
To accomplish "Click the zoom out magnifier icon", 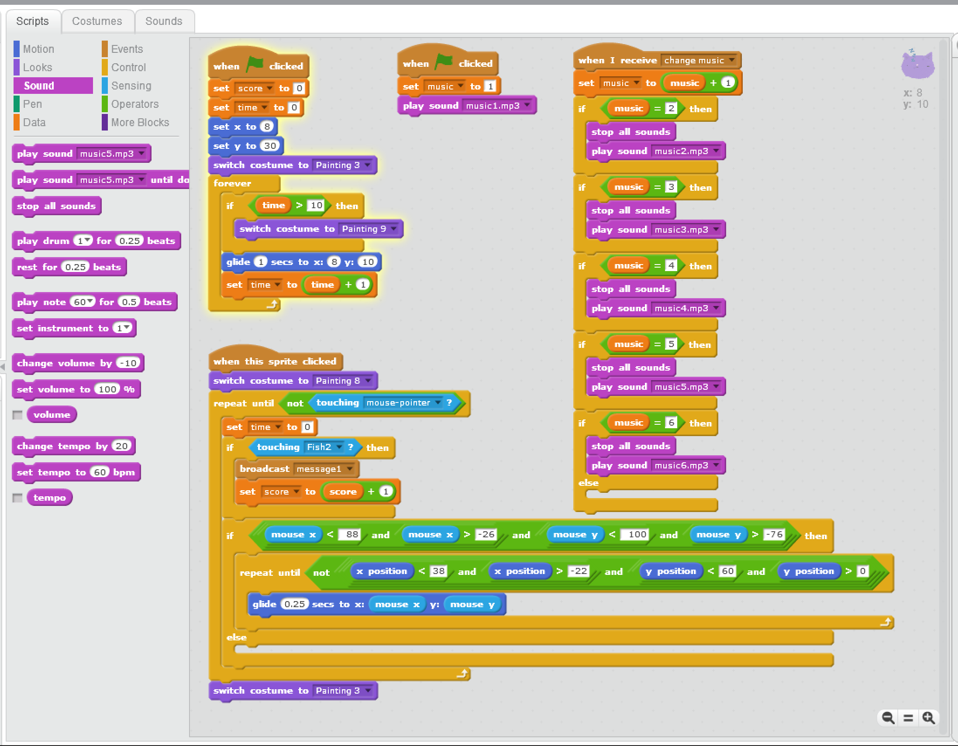I will [x=888, y=718].
